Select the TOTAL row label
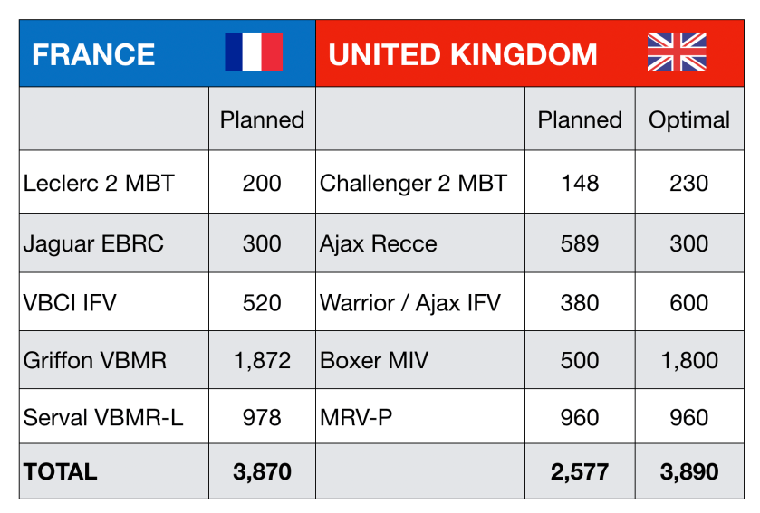This screenshot has width=760, height=513. [x=60, y=471]
